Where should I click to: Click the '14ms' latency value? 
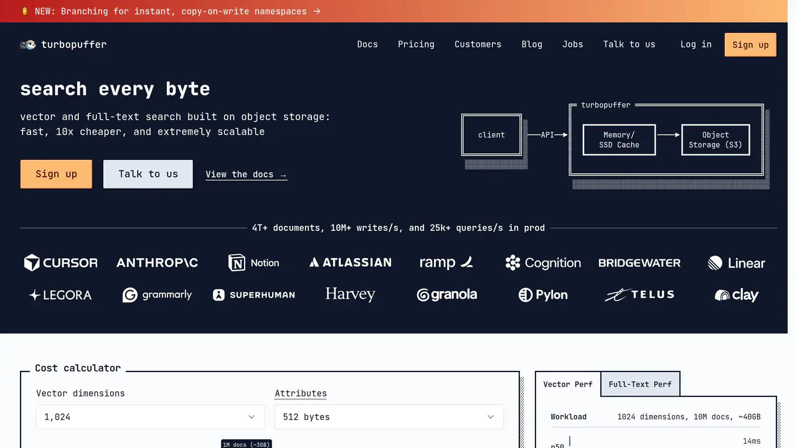[x=752, y=441]
